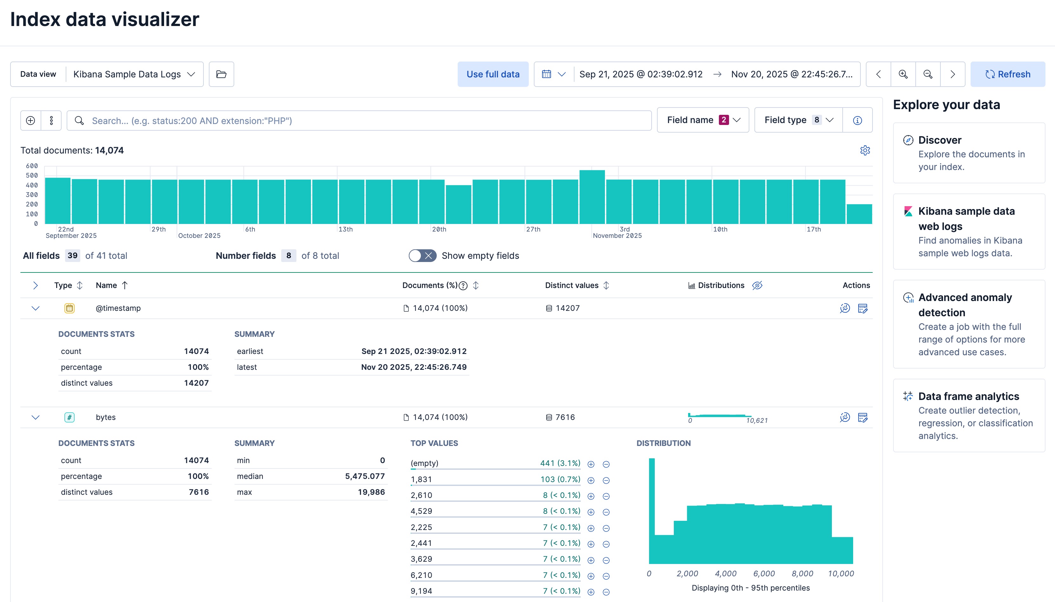Click the bytes date type number icon
1055x602 pixels.
click(x=70, y=417)
